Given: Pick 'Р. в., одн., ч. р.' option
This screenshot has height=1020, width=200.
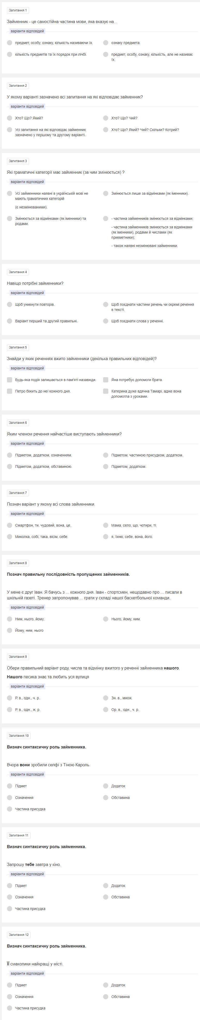Looking at the screenshot, I should pos(10,698).
